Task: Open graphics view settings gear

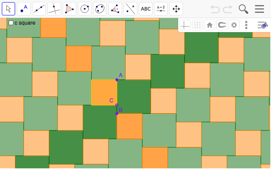Action: pos(234,25)
